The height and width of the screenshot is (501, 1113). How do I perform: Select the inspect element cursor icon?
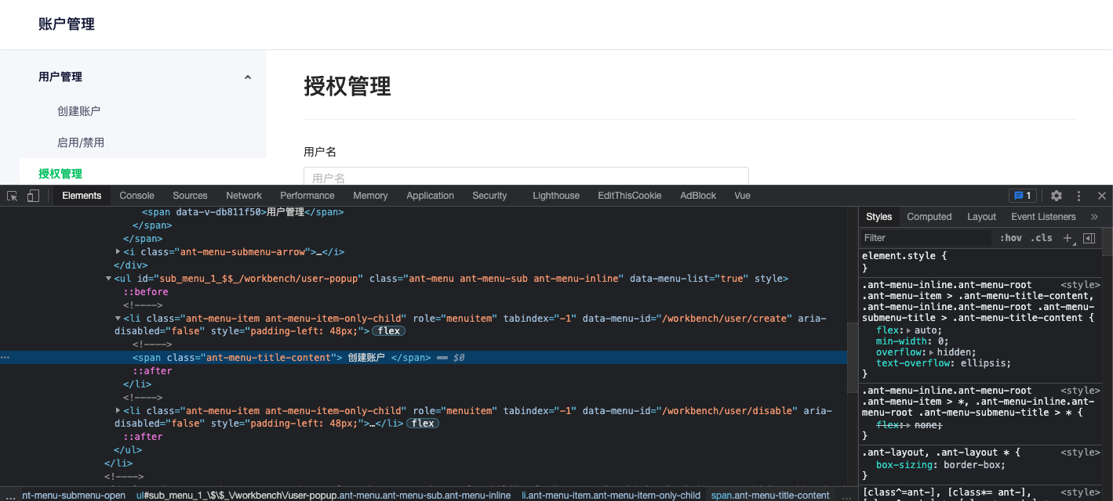[11, 196]
